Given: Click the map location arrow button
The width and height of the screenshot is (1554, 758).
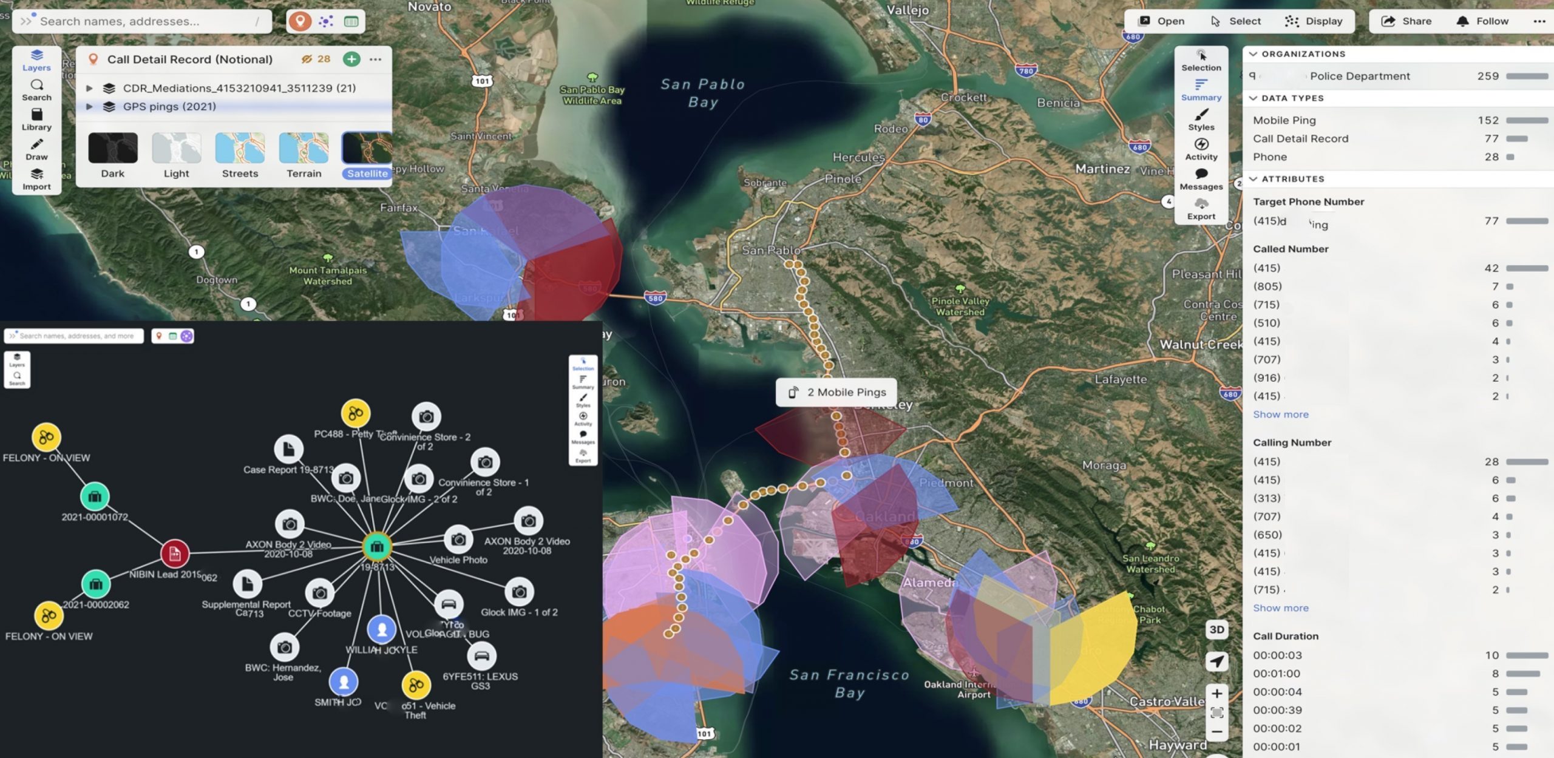Looking at the screenshot, I should 1216,662.
